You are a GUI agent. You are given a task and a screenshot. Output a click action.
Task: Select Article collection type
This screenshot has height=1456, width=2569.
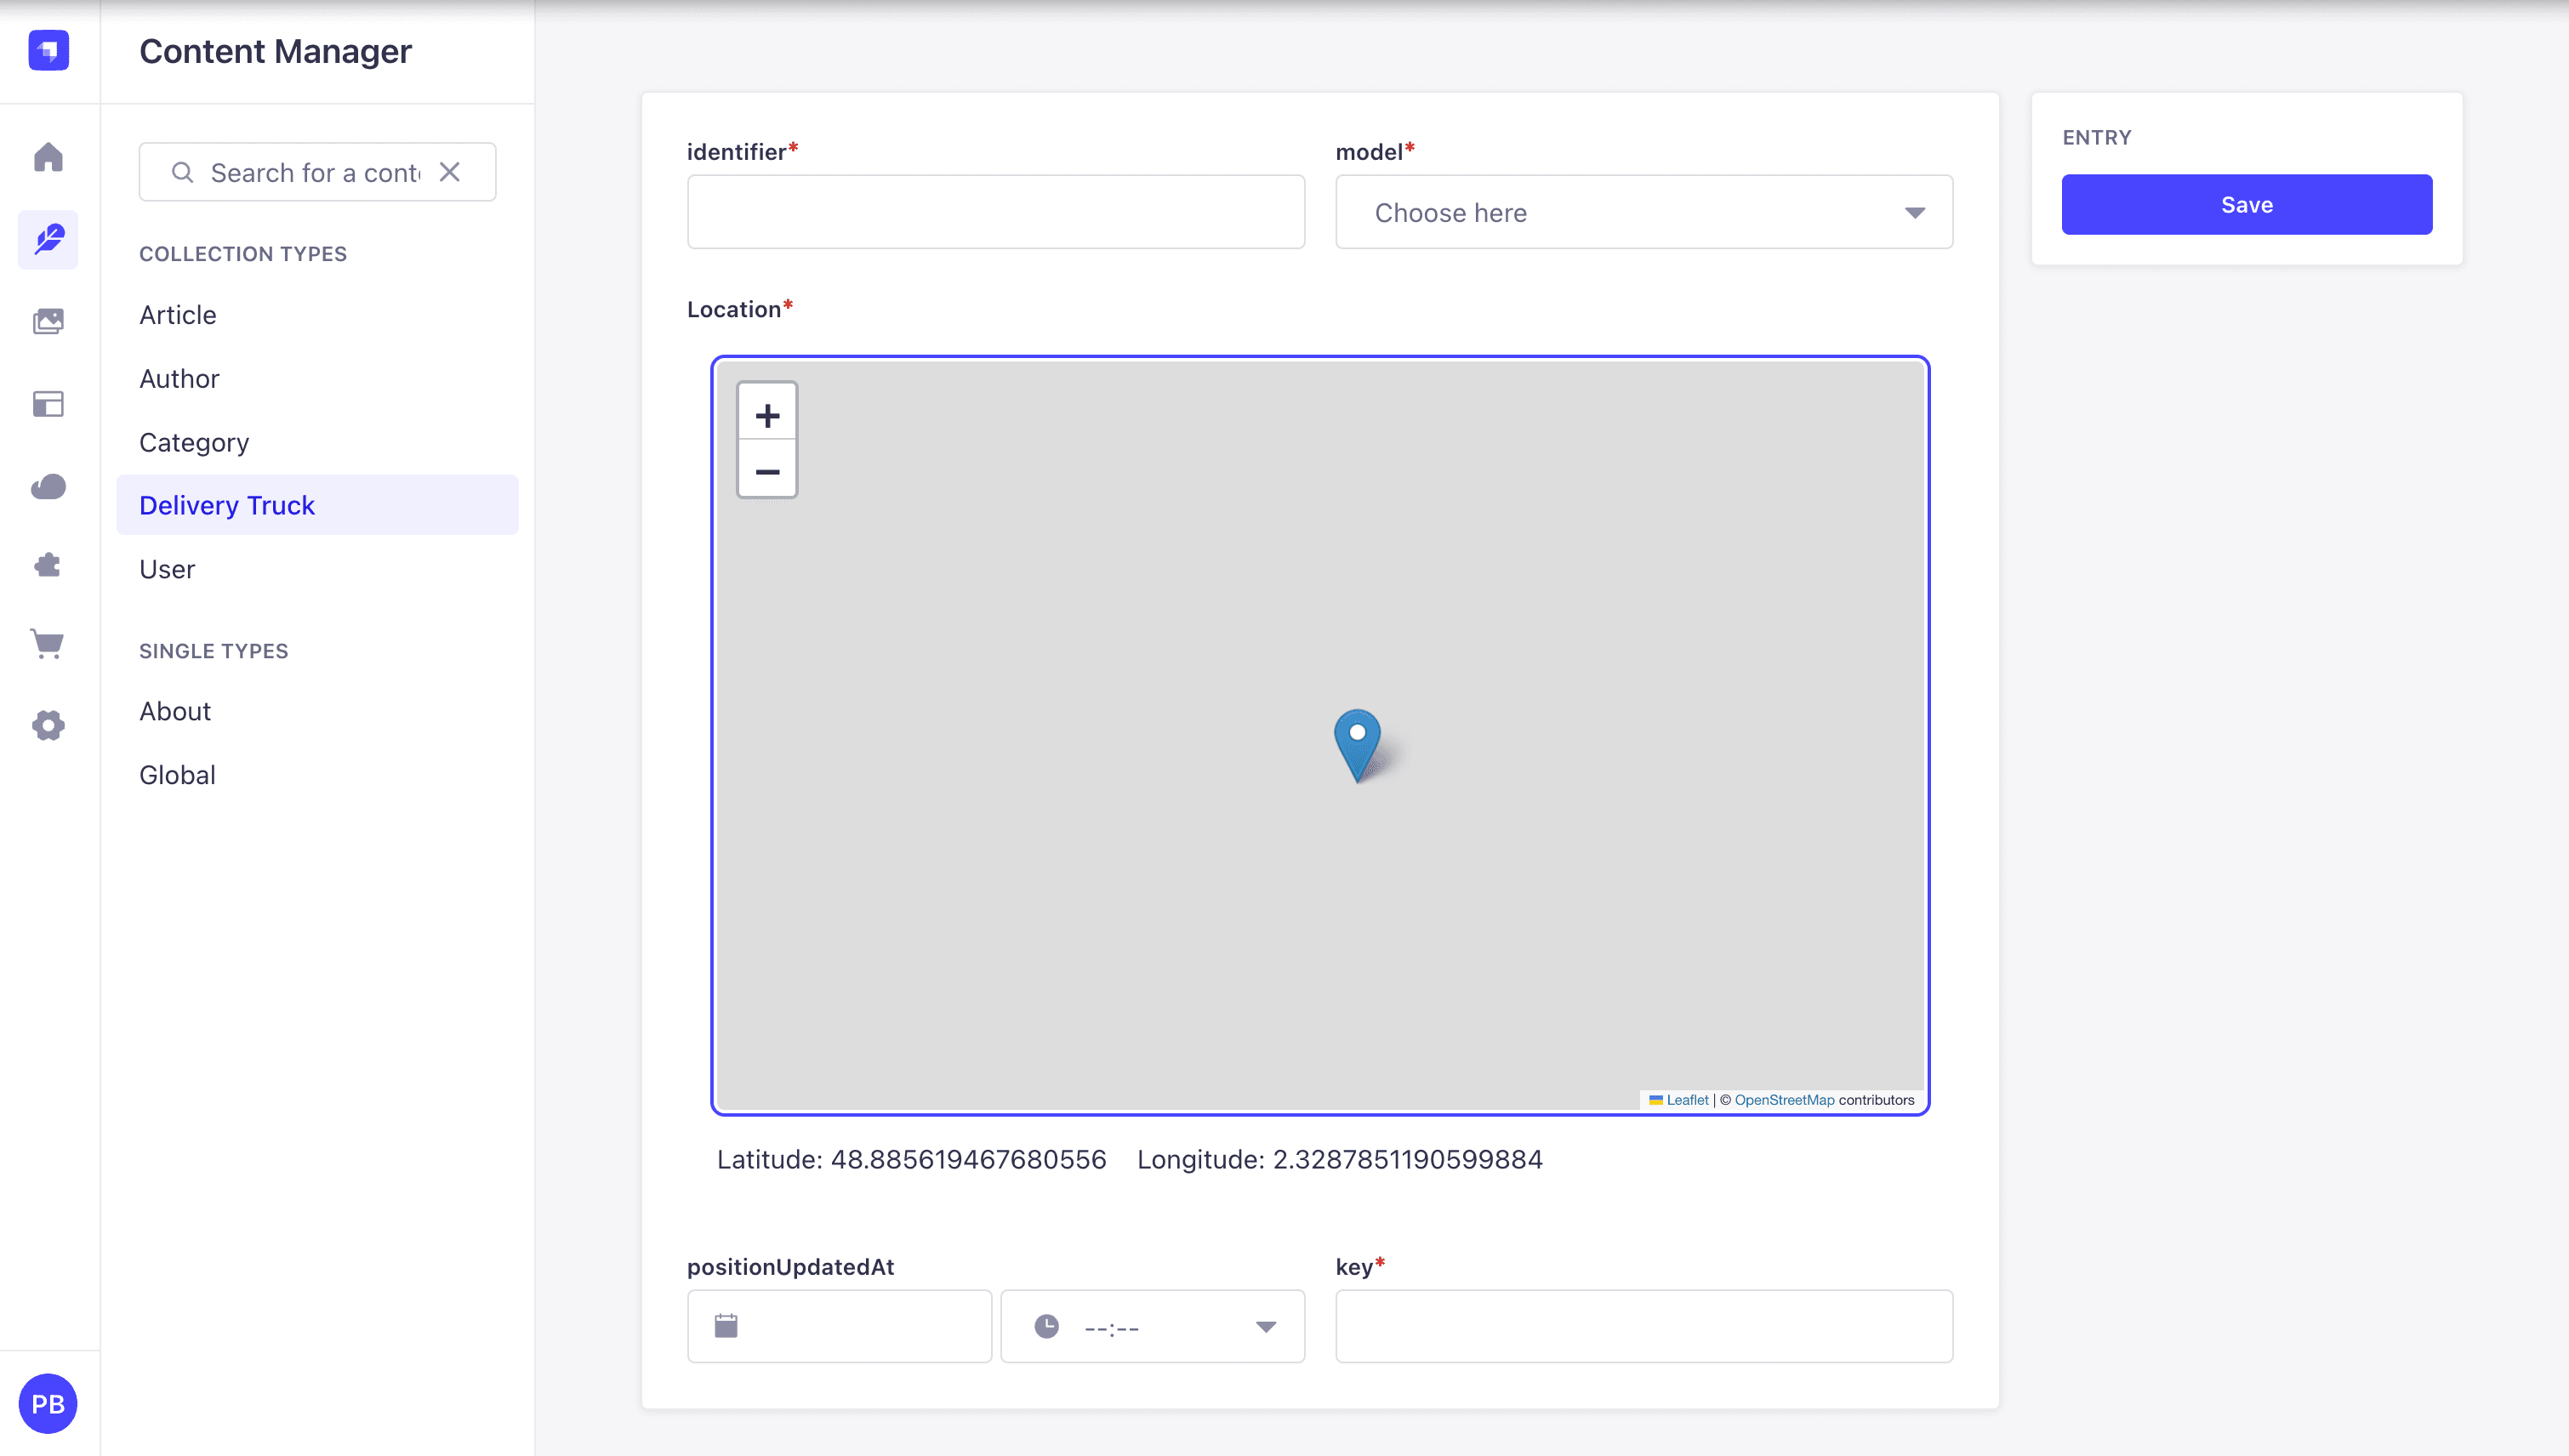[x=178, y=314]
